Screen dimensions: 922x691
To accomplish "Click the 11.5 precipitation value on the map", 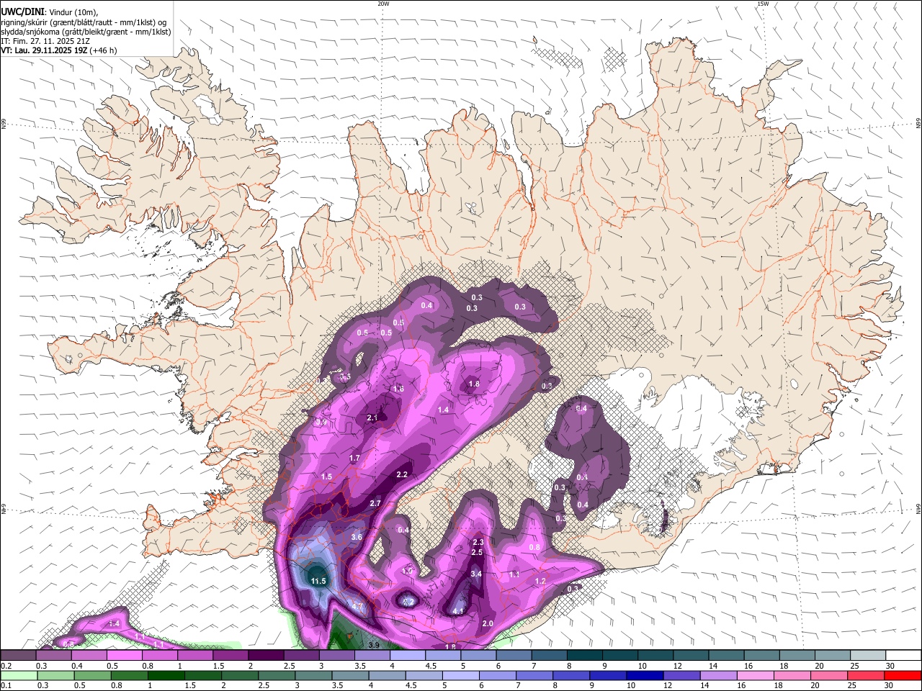I will (x=318, y=581).
